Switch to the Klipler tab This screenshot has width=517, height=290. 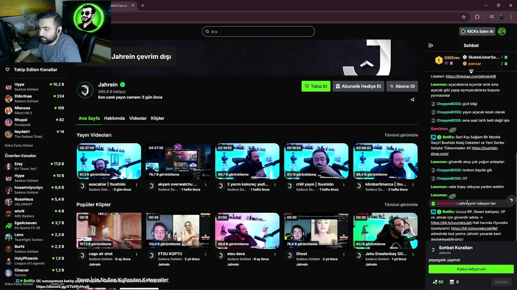[x=158, y=118]
